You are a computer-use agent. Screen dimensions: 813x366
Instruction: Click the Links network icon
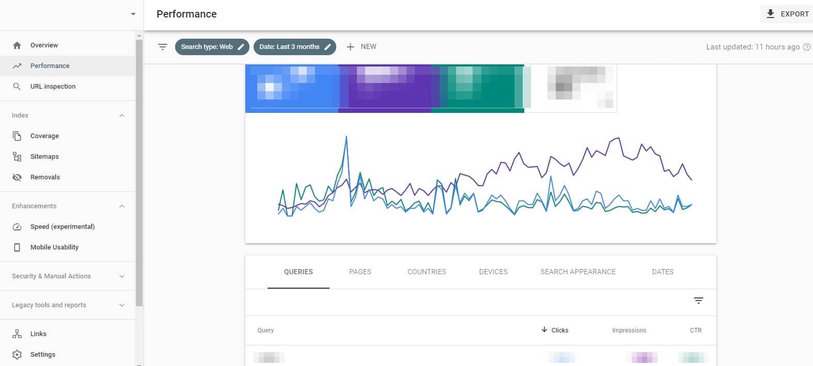[x=17, y=334]
